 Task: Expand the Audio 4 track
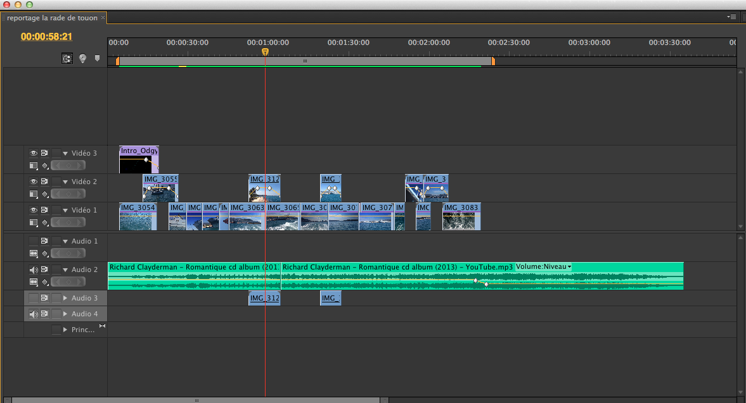(x=65, y=314)
